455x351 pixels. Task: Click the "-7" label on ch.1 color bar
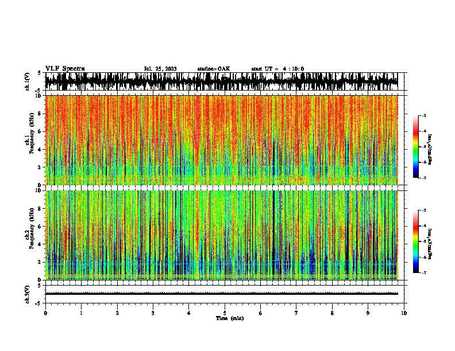(x=423, y=178)
